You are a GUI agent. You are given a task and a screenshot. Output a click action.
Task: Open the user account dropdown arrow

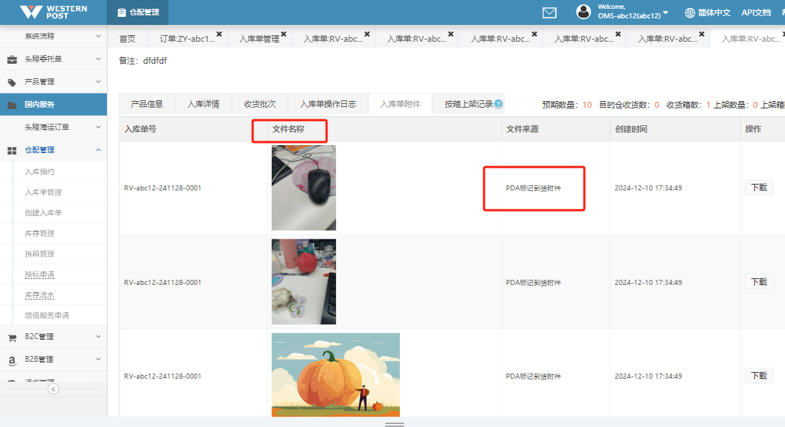[x=666, y=12]
